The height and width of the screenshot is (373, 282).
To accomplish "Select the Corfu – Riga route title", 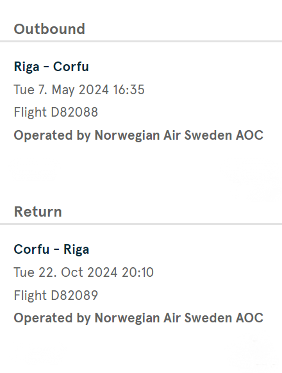I will tap(51, 249).
